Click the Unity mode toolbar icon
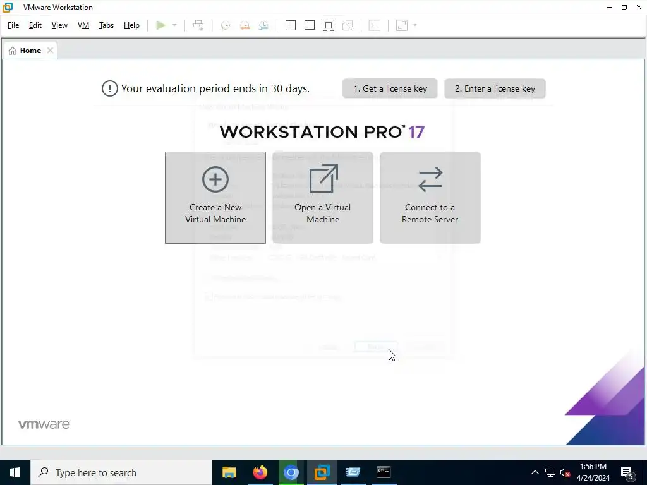Image resolution: width=647 pixels, height=485 pixels. pos(348,25)
